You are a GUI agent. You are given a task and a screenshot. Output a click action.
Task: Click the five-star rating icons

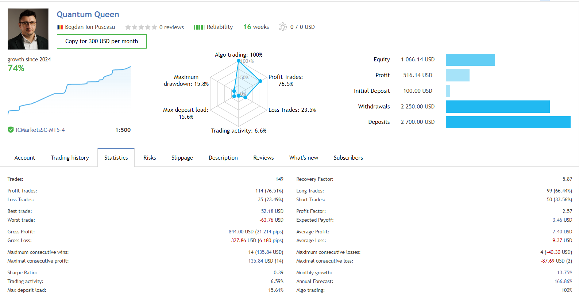click(x=141, y=27)
